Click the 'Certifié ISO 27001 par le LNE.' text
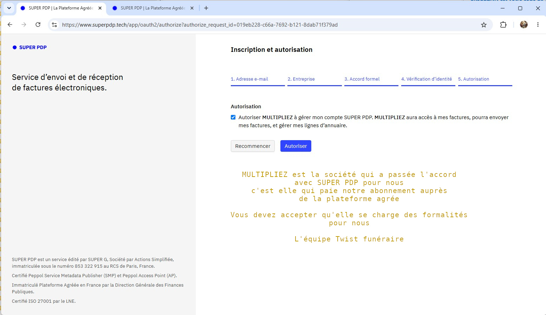The width and height of the screenshot is (546, 315). (x=44, y=301)
